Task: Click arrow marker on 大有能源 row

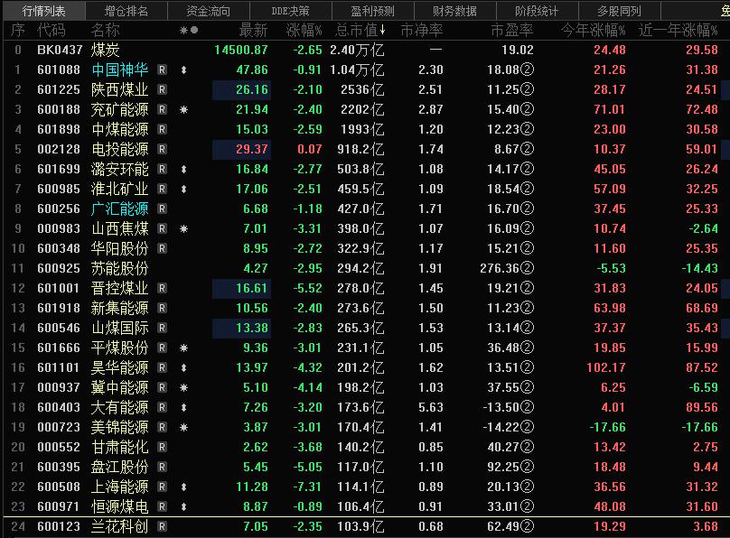Action: click(x=184, y=407)
